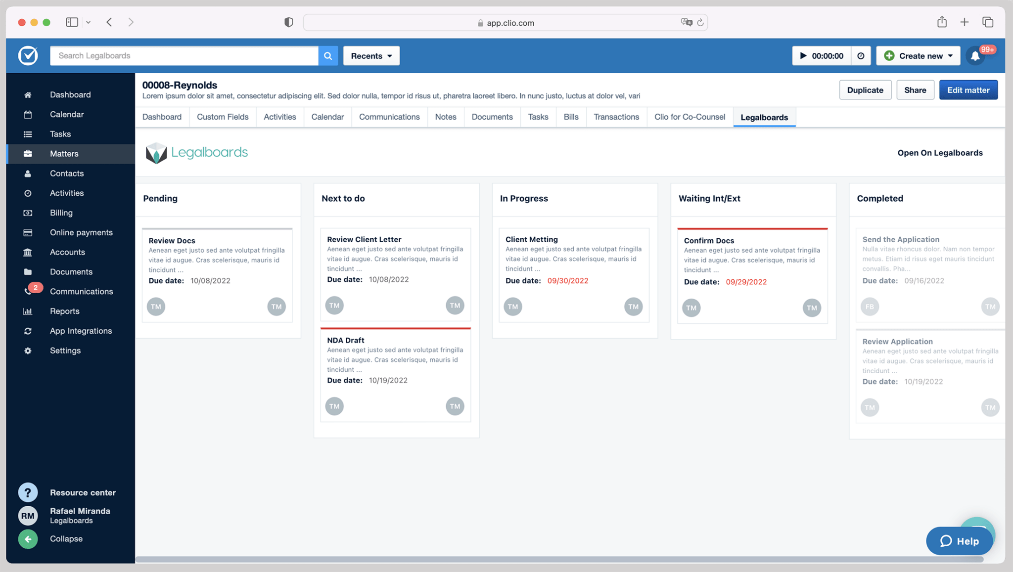Expand the Create new dropdown
The height and width of the screenshot is (572, 1013).
click(x=918, y=55)
